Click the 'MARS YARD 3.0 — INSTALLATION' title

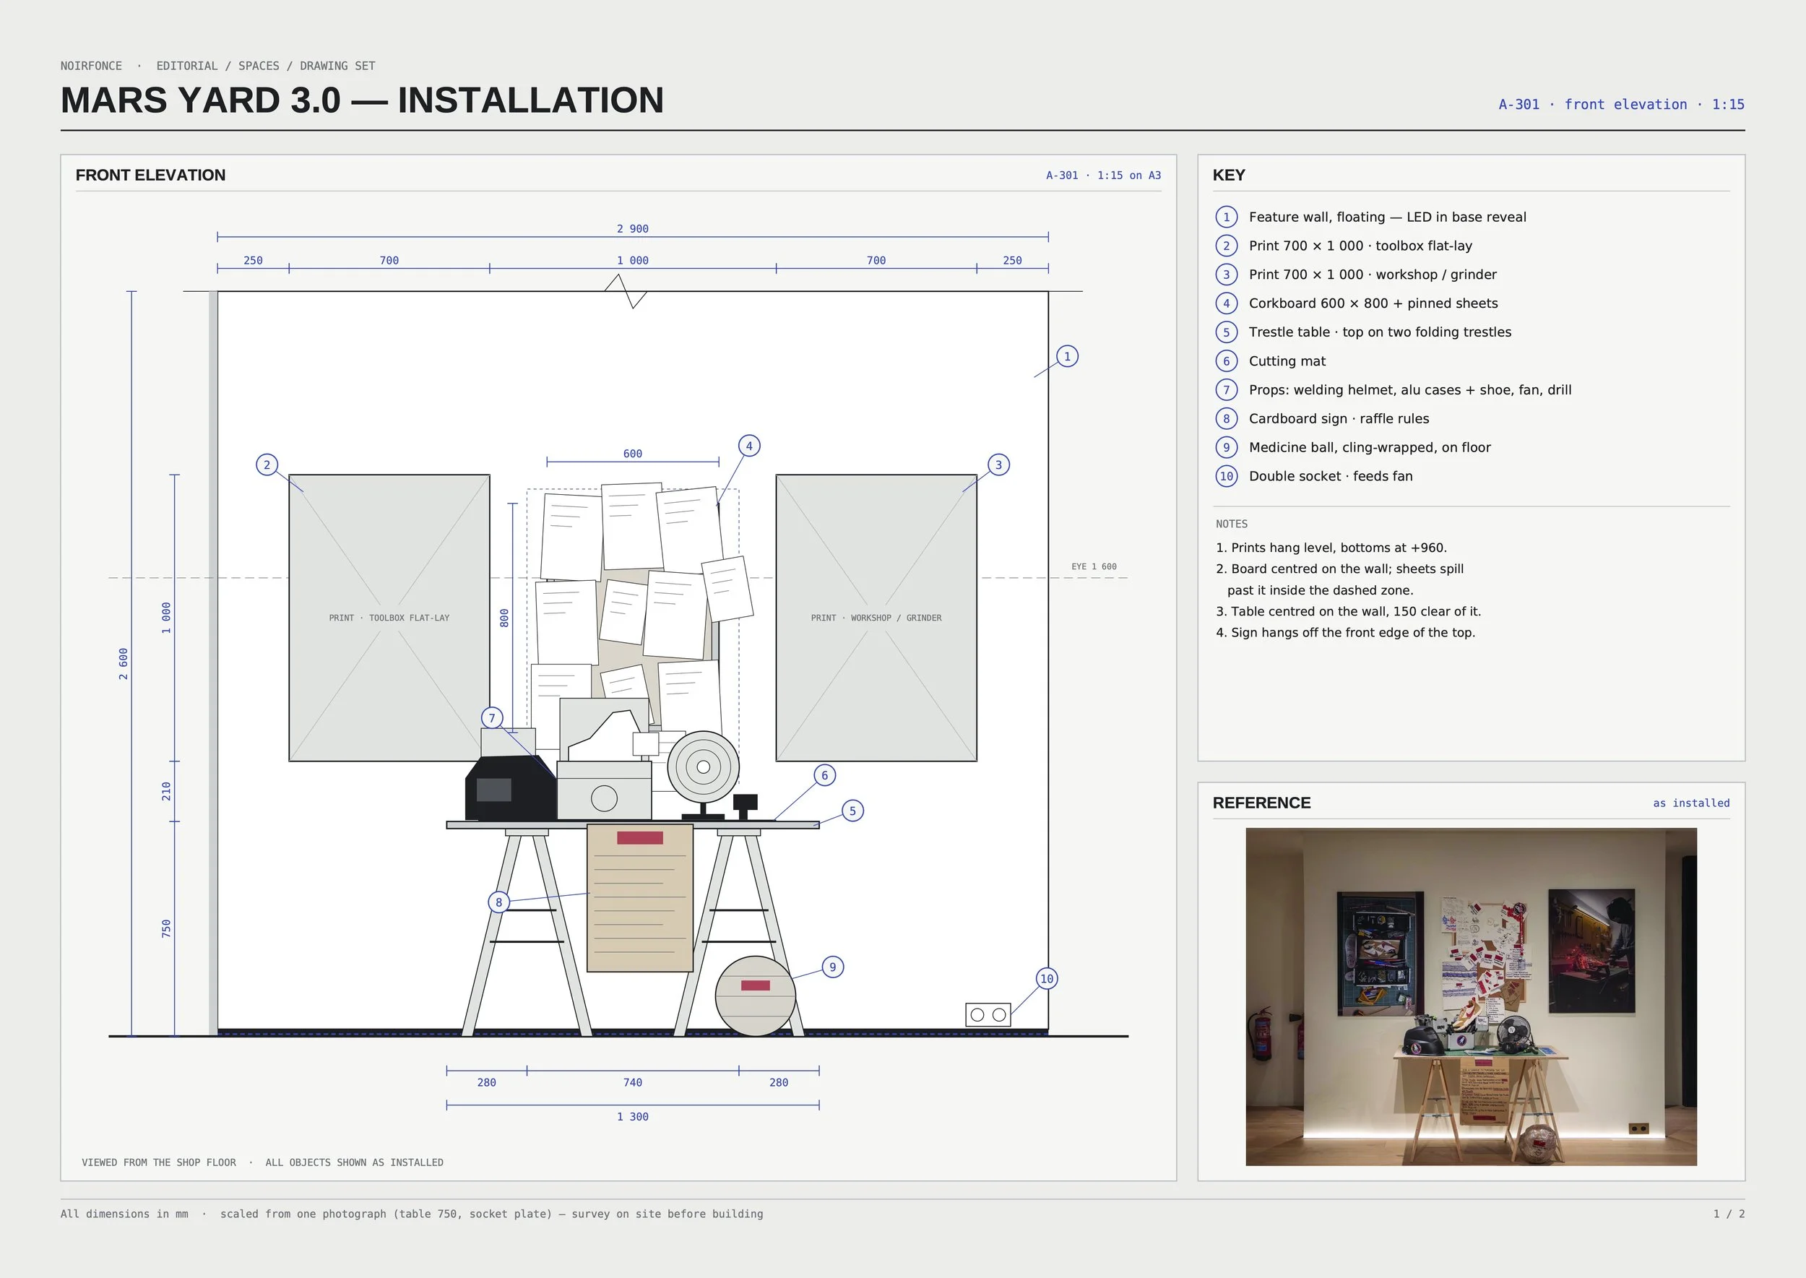pyautogui.click(x=363, y=100)
